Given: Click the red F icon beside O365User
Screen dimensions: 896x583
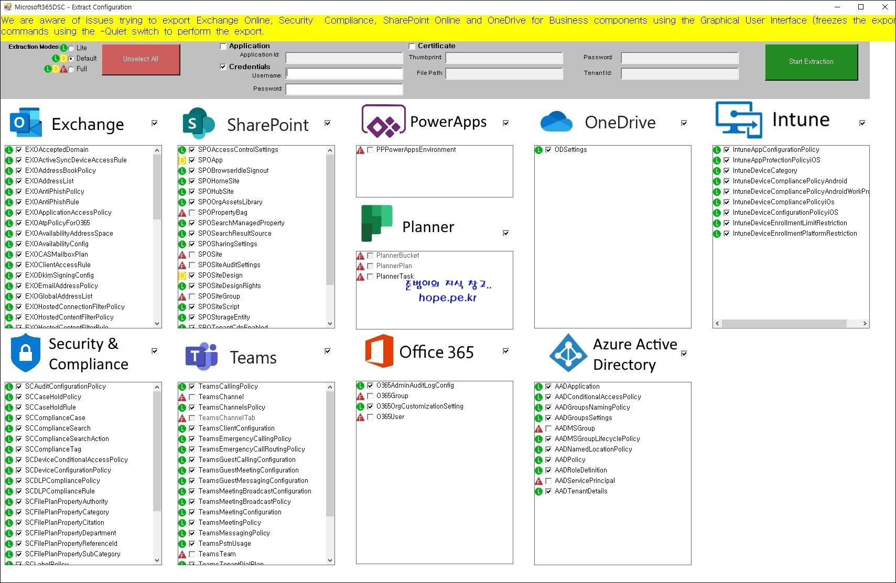Looking at the screenshot, I should click(x=361, y=417).
